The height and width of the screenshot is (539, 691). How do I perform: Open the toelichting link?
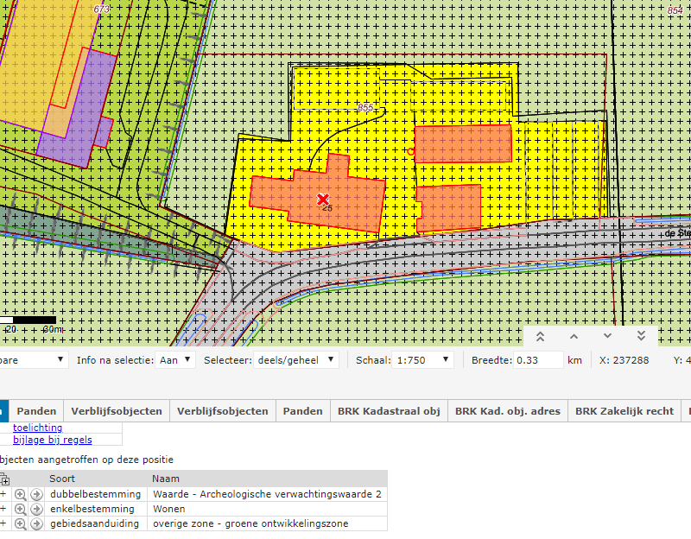tap(37, 428)
